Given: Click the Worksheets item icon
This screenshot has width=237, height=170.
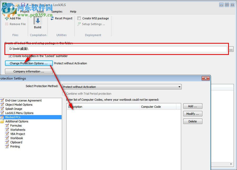Looking at the screenshot, I should click(7, 130).
